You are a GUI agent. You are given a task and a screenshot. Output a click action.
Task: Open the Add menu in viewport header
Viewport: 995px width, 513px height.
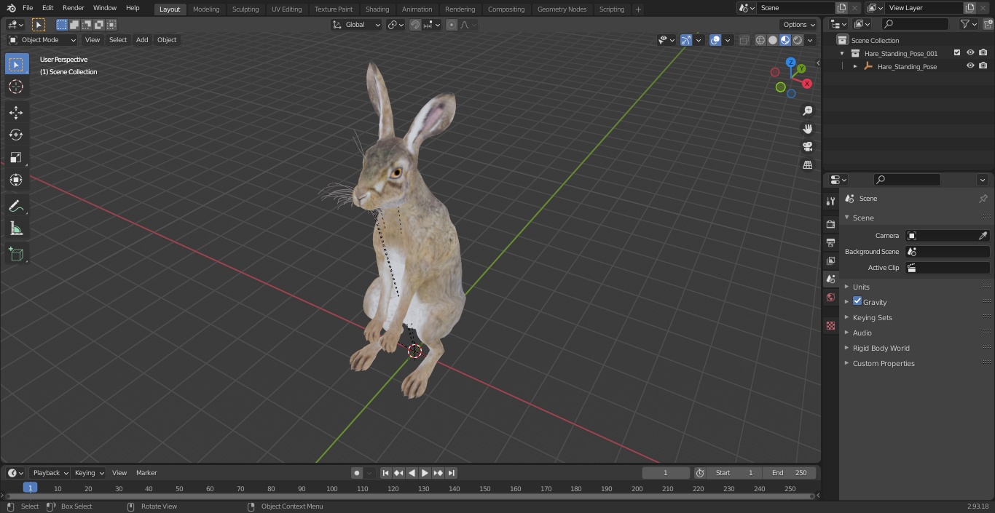click(142, 40)
